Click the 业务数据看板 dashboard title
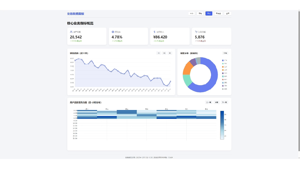Viewport: 300px width, 169px height. click(75, 14)
